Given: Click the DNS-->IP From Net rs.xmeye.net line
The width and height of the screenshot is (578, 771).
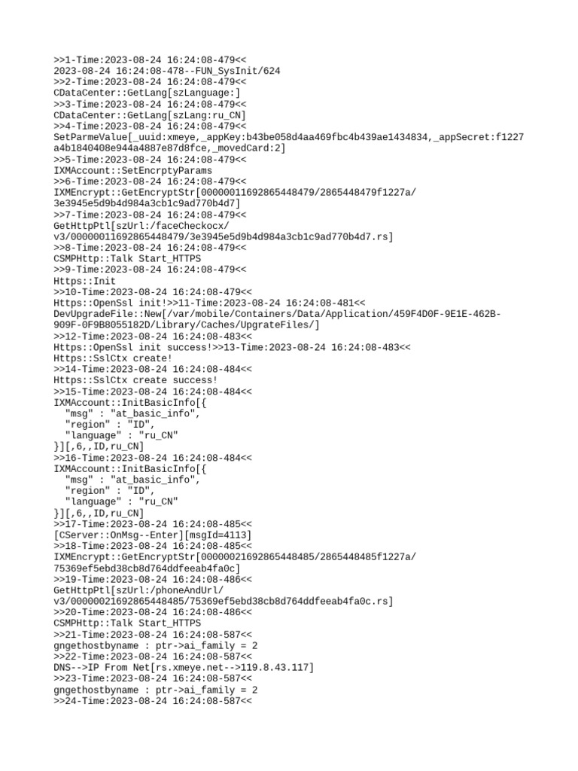Looking at the screenshot, I should click(x=184, y=668).
